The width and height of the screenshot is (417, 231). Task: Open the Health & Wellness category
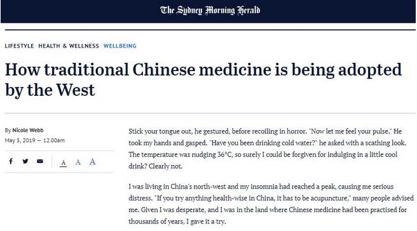tap(69, 46)
